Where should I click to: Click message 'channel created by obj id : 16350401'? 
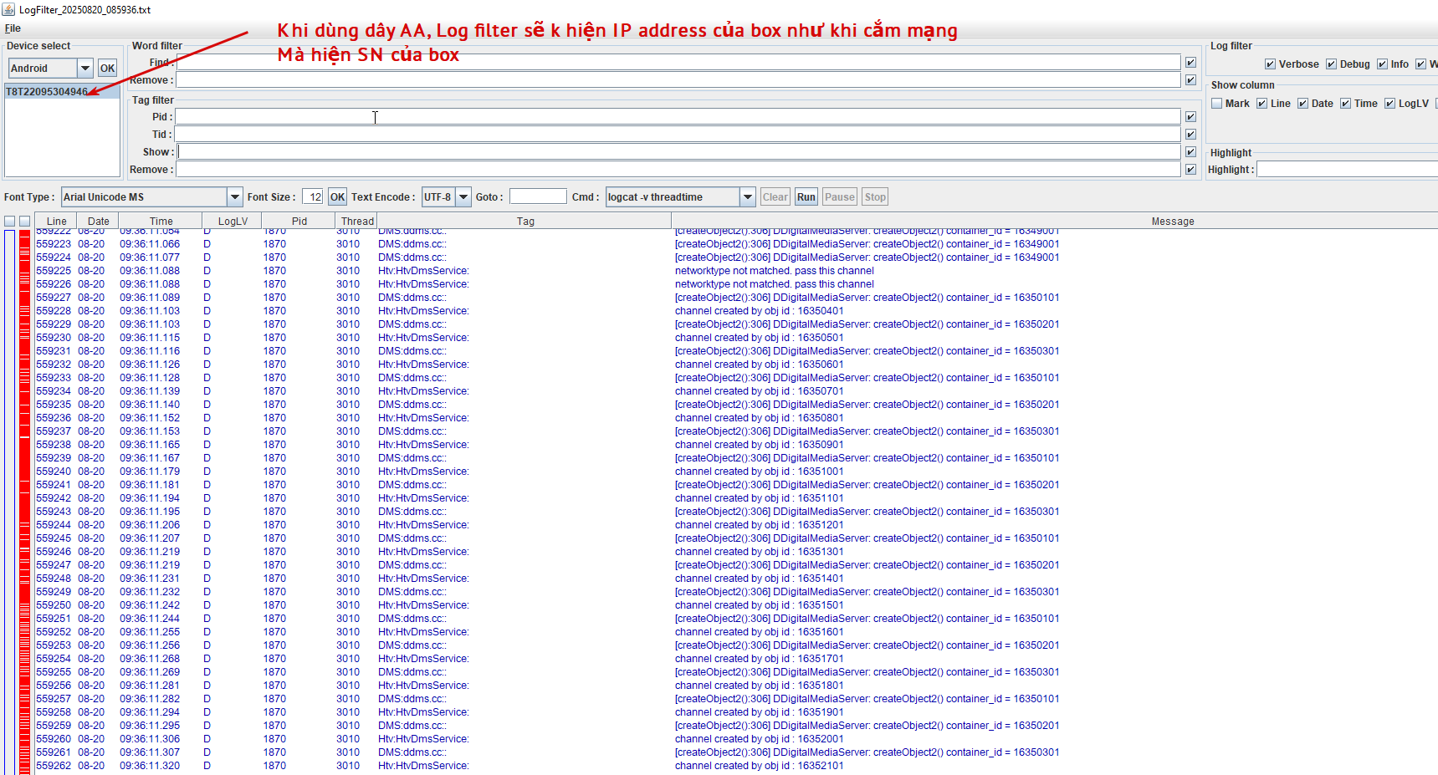tap(759, 311)
